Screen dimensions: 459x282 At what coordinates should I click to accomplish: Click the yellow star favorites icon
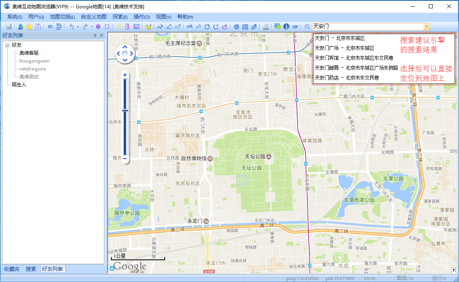click(x=29, y=27)
